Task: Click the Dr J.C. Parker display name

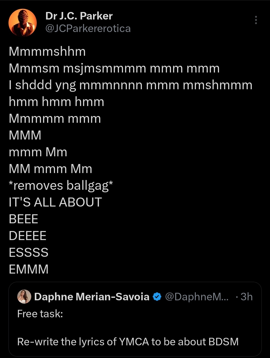Action: [79, 16]
